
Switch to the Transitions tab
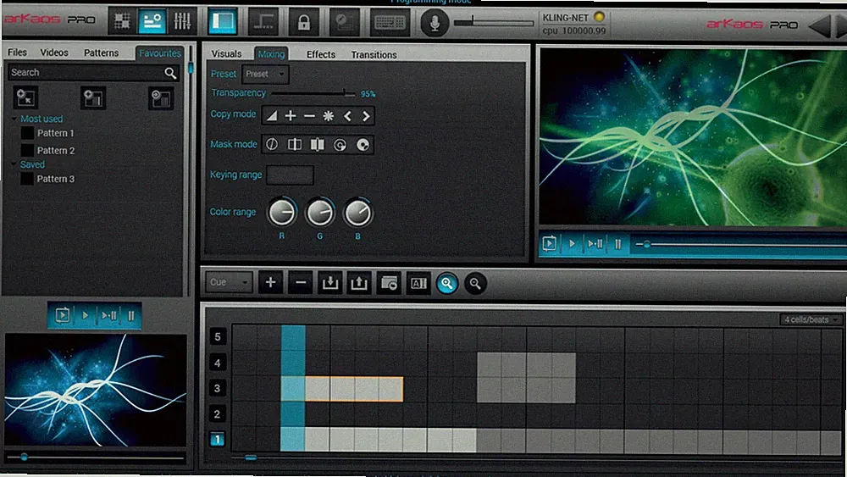pos(374,54)
